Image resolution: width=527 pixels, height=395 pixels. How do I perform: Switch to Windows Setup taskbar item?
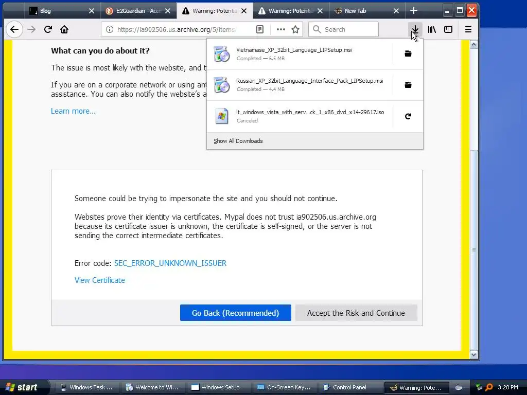(218, 387)
